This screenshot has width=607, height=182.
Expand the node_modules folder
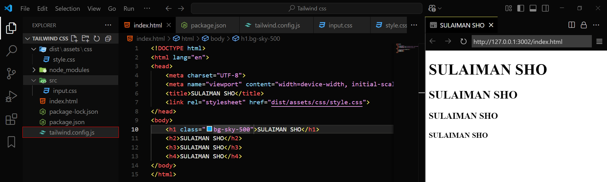click(x=34, y=70)
